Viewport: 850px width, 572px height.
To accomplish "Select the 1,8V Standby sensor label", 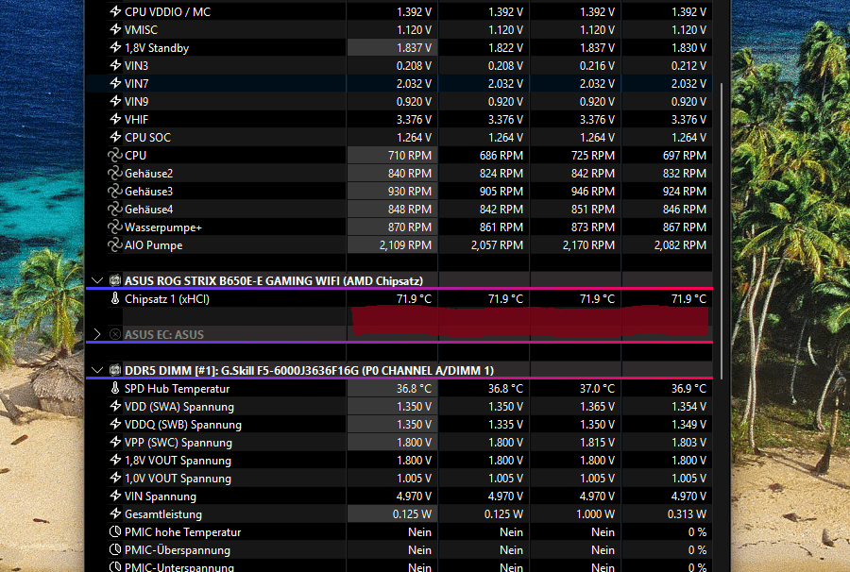I will (x=157, y=47).
